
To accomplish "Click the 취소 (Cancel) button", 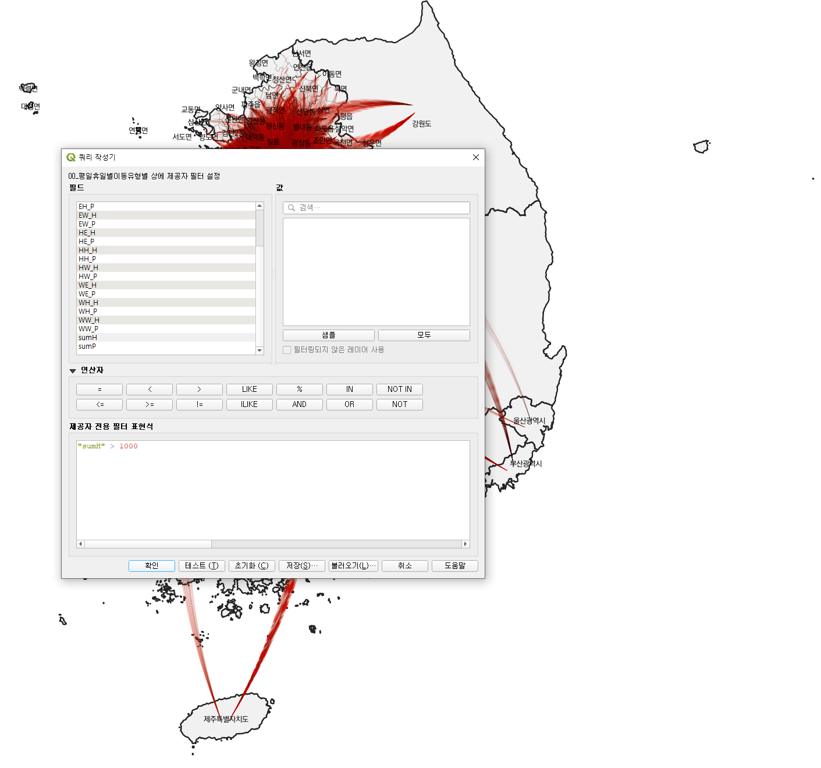I will (x=405, y=566).
